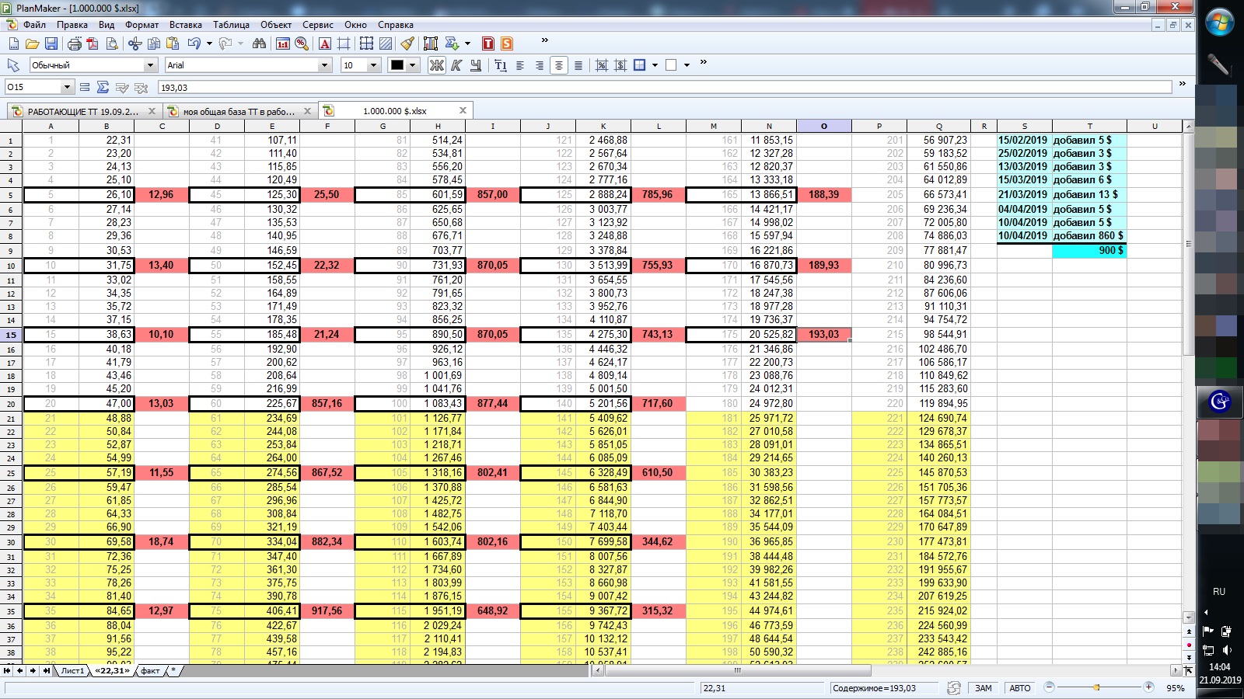The image size is (1244, 699).
Task: Export to PDF using toolbar icon
Action: pyautogui.click(x=93, y=43)
